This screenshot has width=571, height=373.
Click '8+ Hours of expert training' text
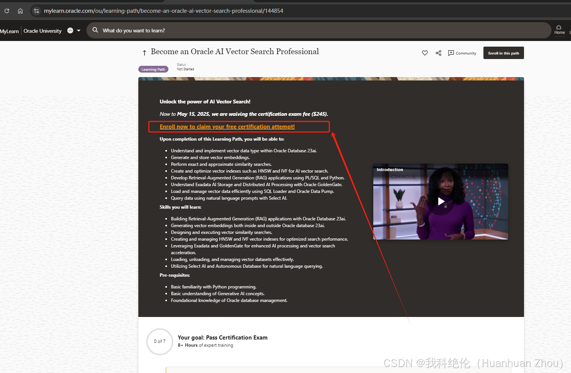[205, 345]
